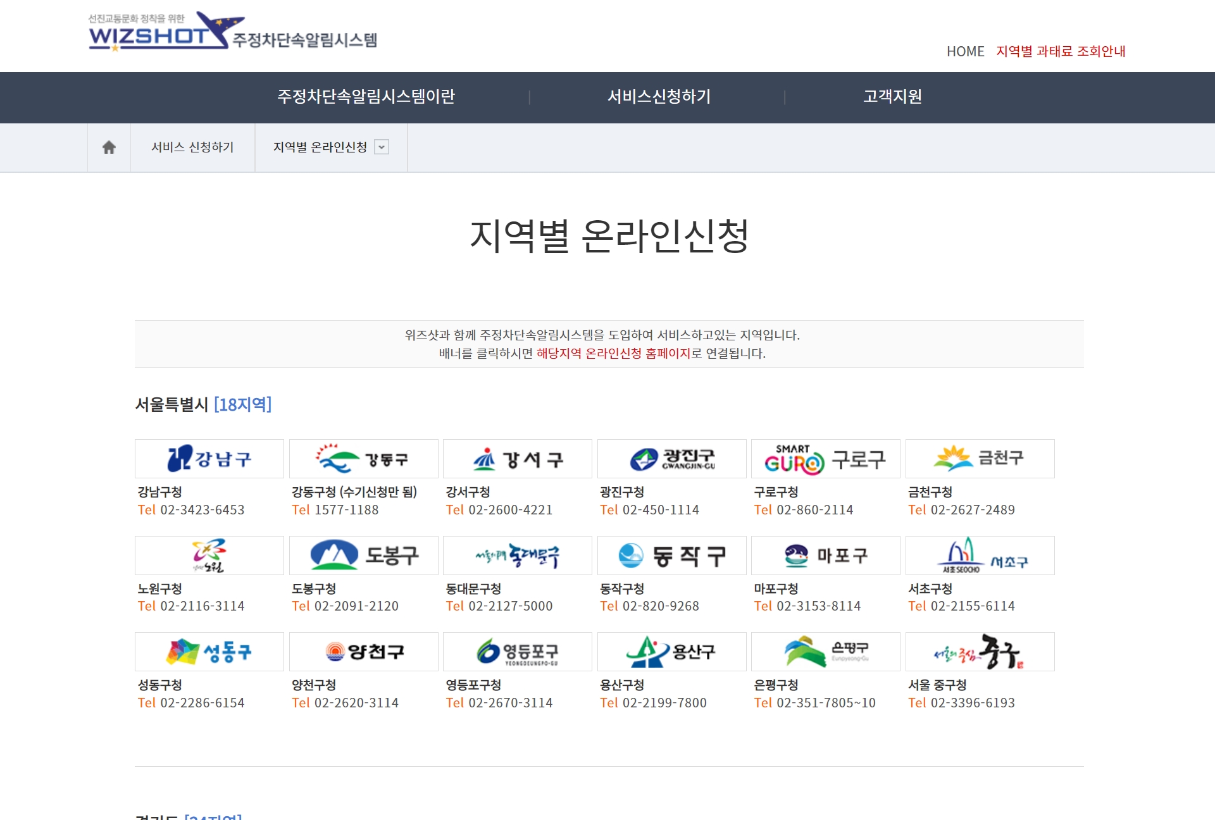This screenshot has height=820, width=1215.
Task: Click the HOME link at top right
Action: 965,51
